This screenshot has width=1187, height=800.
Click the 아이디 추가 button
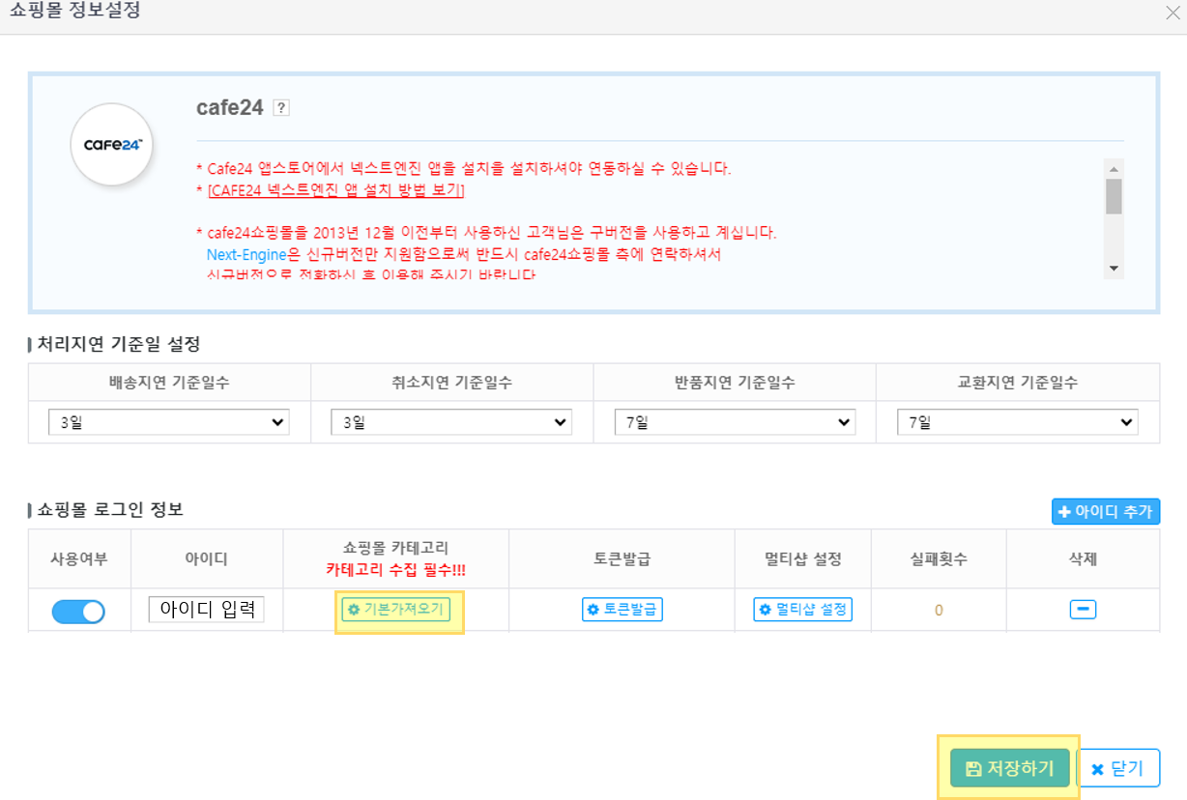point(1106,512)
